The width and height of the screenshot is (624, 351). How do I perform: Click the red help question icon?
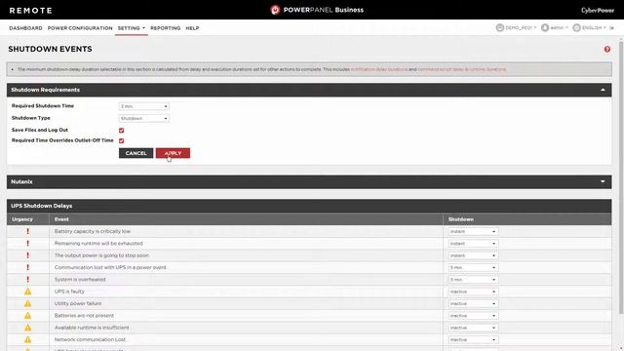(x=606, y=49)
